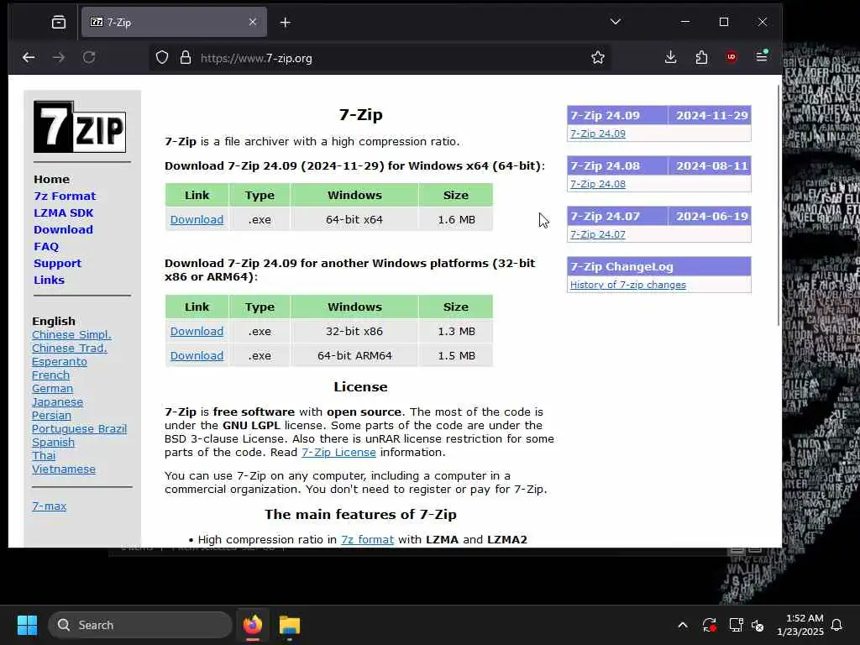
Task: Switch language to Thai
Action: 44,456
